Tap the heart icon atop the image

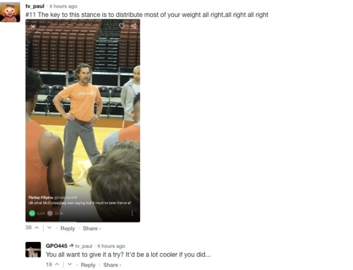[122, 26]
